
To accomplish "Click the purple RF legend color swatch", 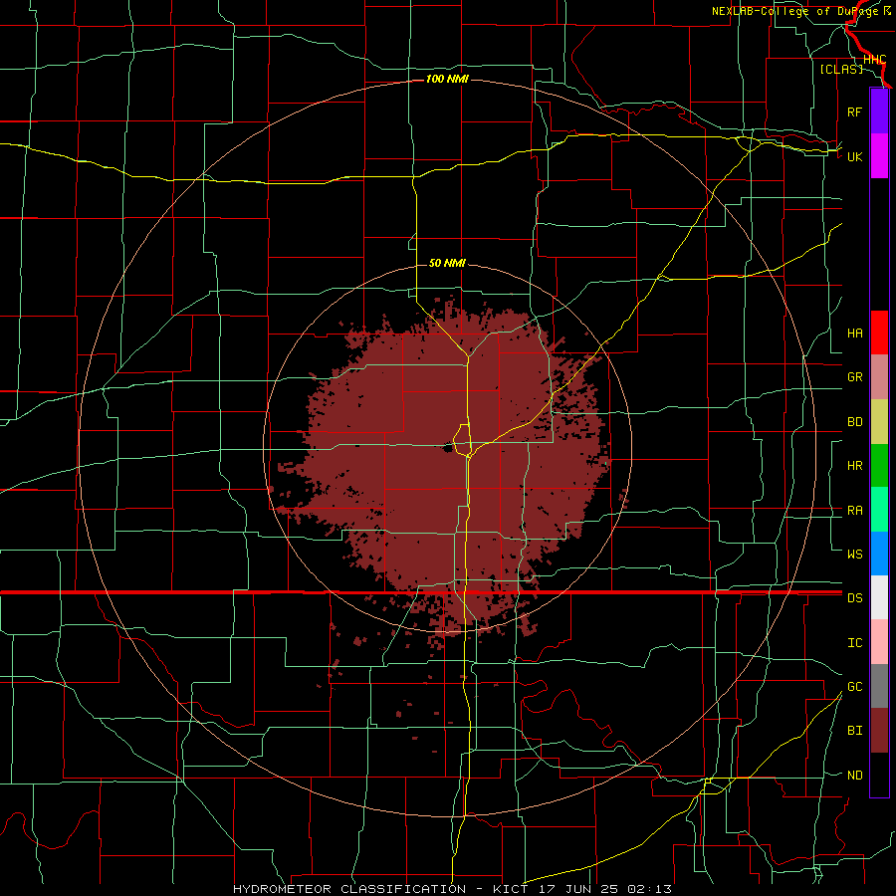I will (879, 112).
